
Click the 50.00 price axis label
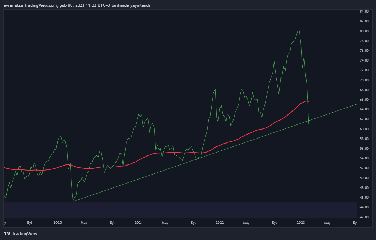364,178
